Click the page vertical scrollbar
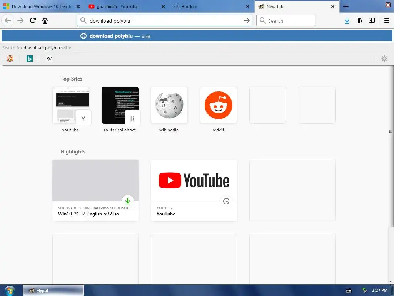 click(390, 146)
